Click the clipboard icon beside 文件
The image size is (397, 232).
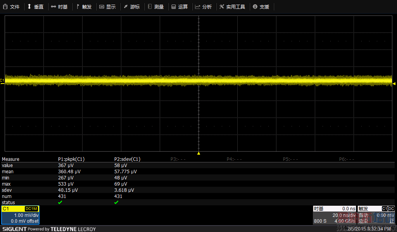click(x=5, y=7)
